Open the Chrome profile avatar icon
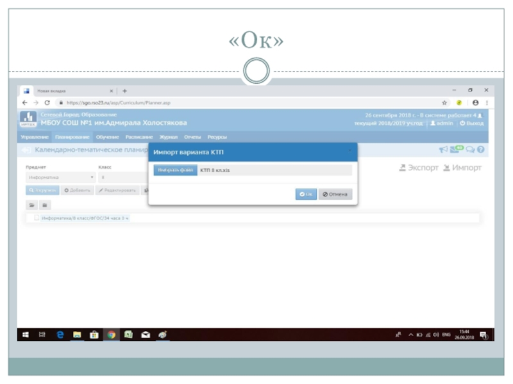The height and width of the screenshot is (384, 513). point(475,103)
